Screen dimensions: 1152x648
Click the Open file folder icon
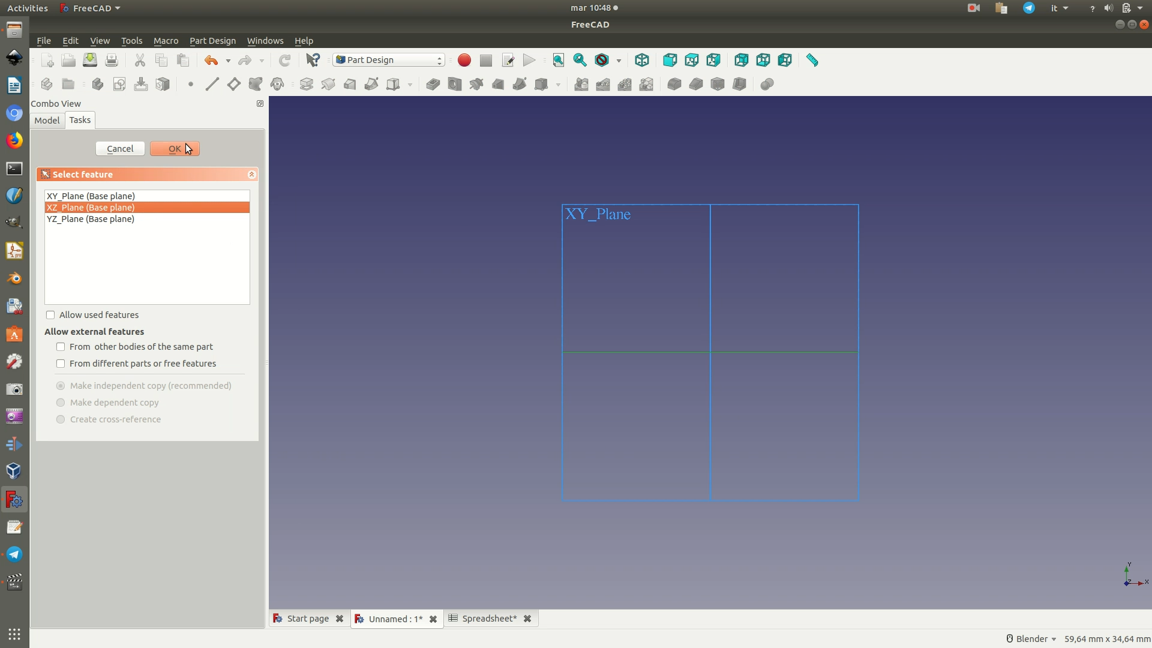tap(68, 60)
